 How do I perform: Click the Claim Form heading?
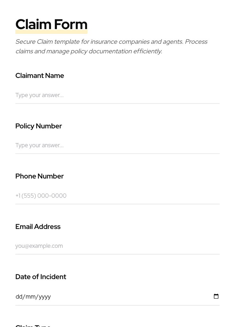tap(51, 24)
